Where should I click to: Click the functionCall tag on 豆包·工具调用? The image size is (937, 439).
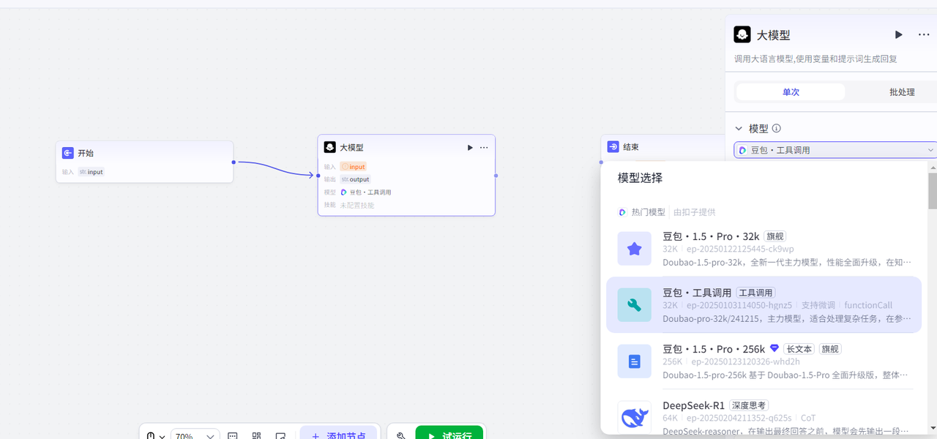[x=868, y=305]
